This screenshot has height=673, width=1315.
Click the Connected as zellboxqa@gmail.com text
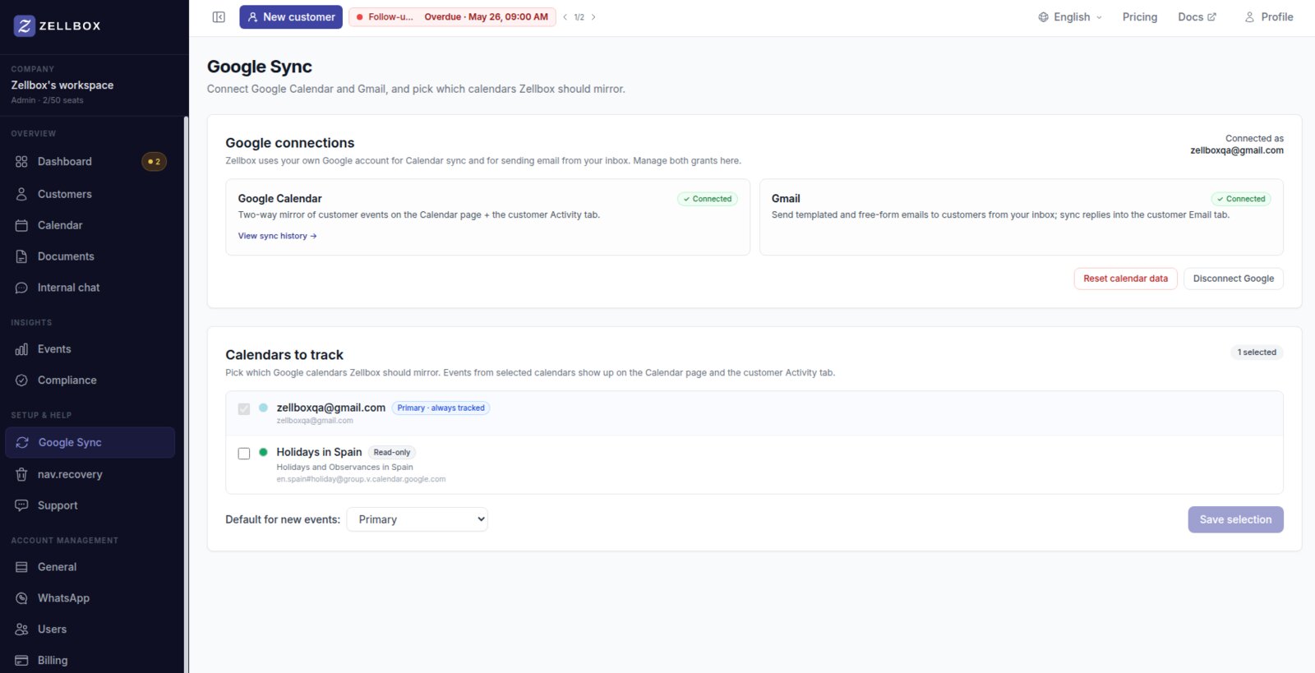pos(1237,145)
